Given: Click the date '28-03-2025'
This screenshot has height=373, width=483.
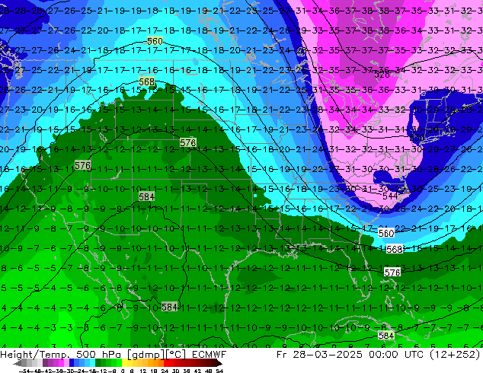Looking at the screenshot, I should coord(328,355).
